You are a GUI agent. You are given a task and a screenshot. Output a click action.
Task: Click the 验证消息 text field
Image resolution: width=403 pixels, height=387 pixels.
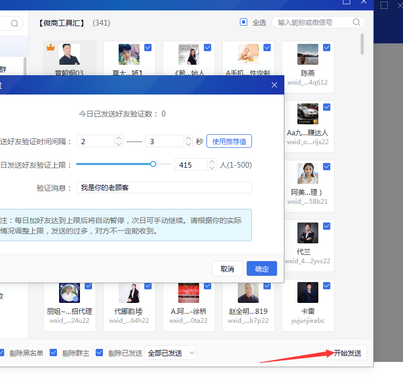[164, 187]
